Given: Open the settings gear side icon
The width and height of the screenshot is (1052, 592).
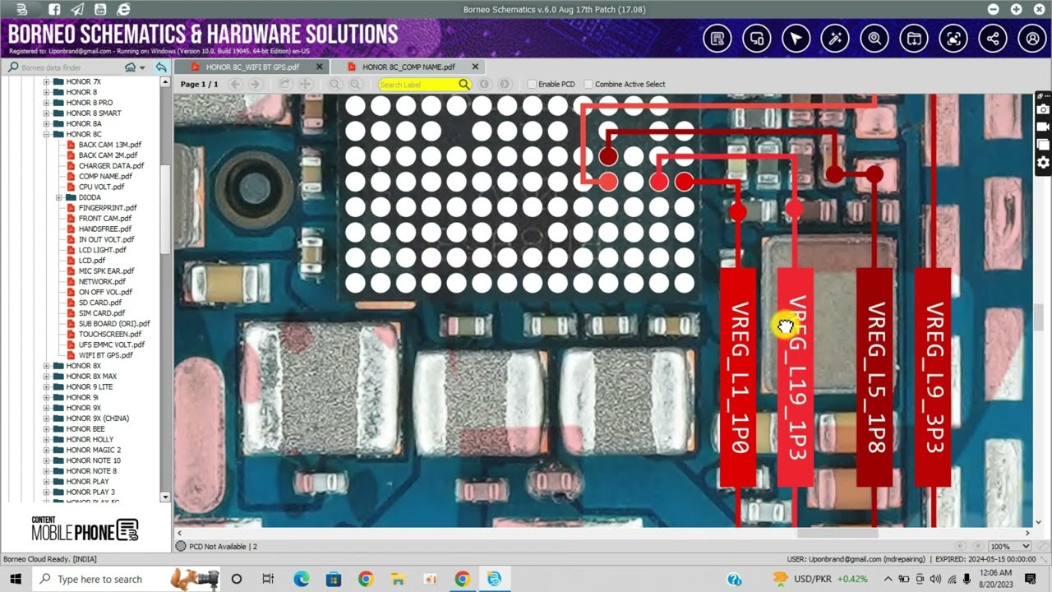Looking at the screenshot, I should coord(1043,162).
